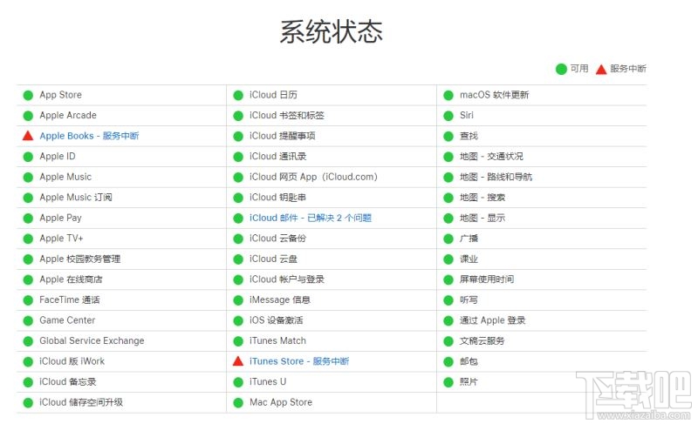Select the 课业 entry
Screen dimensions: 698x424
[x=469, y=259]
